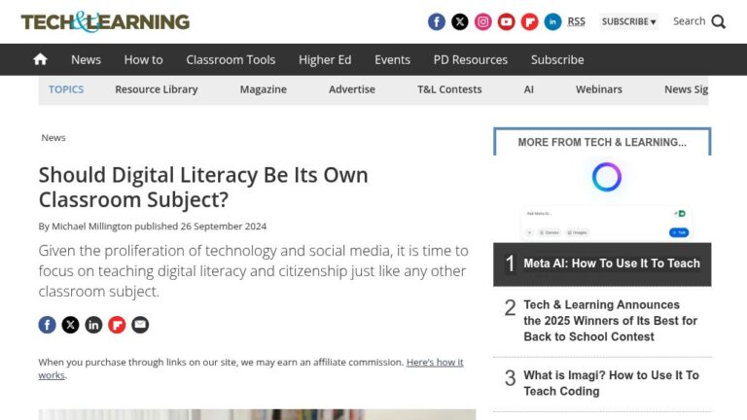Open the RSS feed link
Viewport: 747px width, 420px height.
click(577, 21)
